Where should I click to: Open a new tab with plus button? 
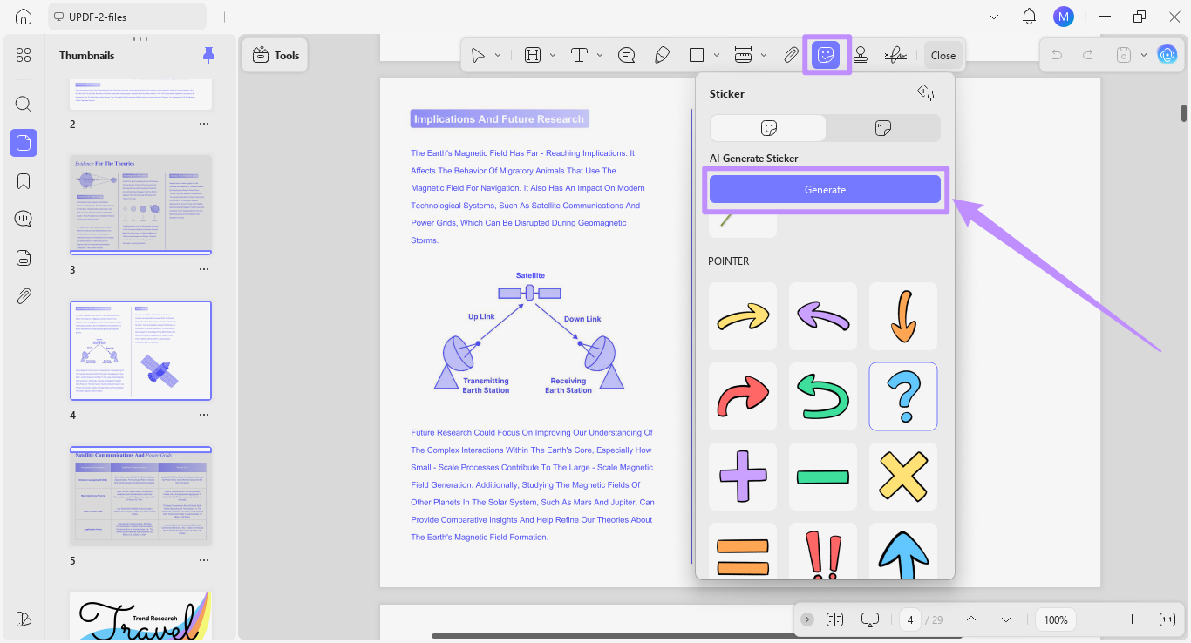pos(224,17)
